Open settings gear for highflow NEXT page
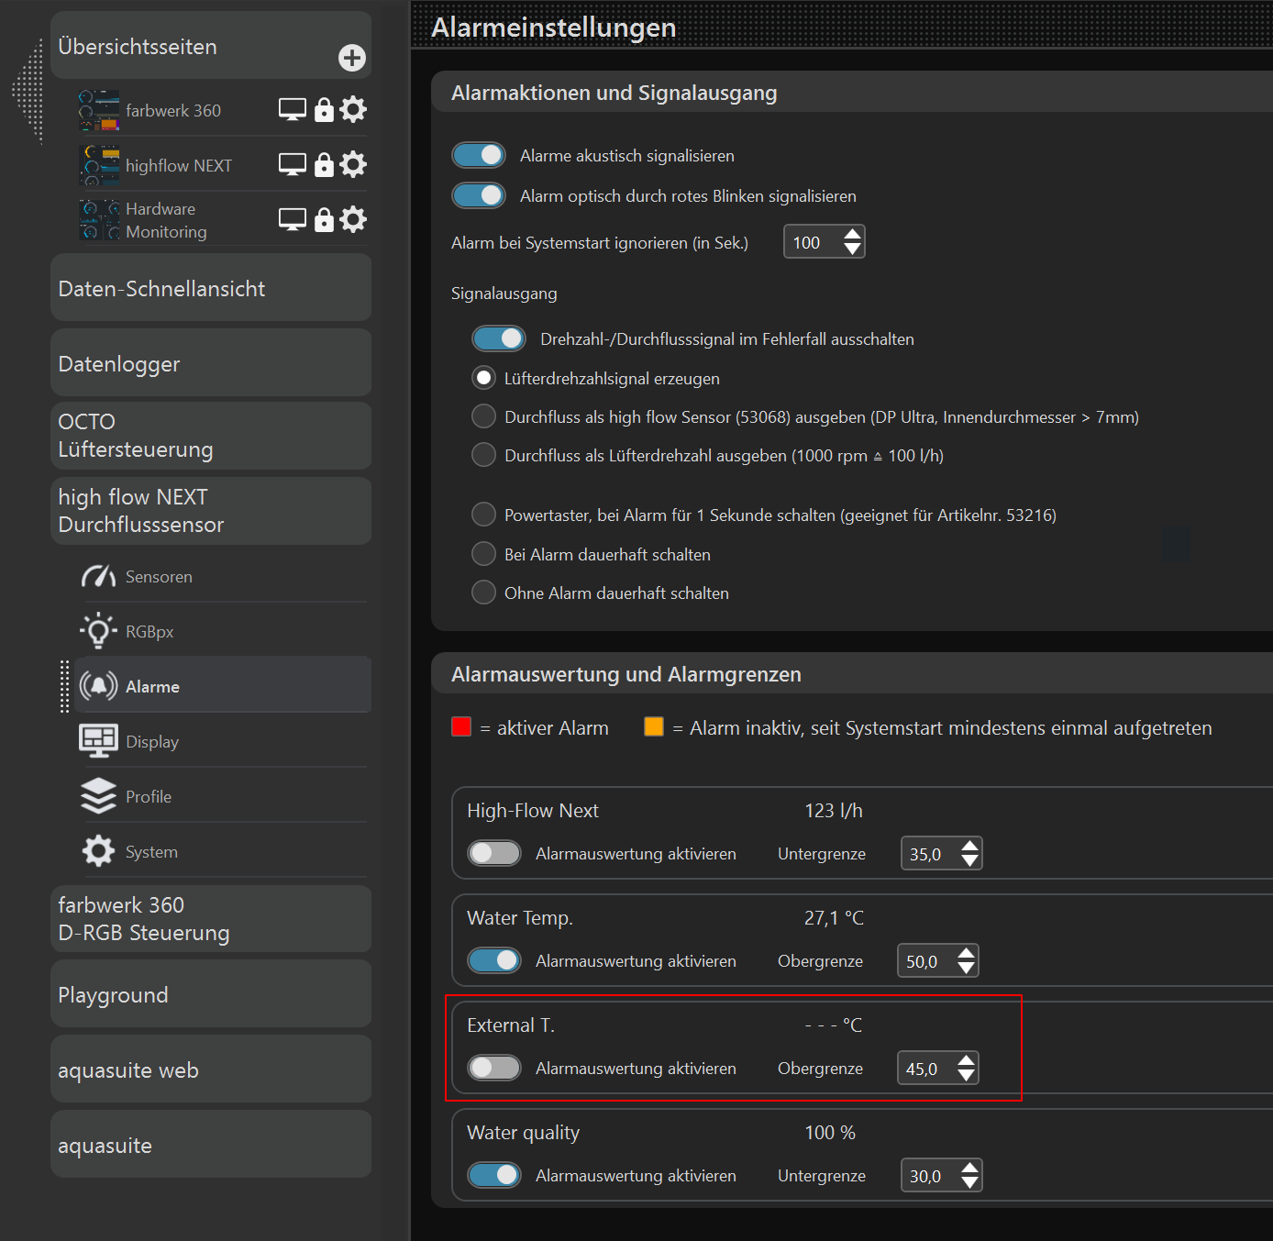 [353, 165]
